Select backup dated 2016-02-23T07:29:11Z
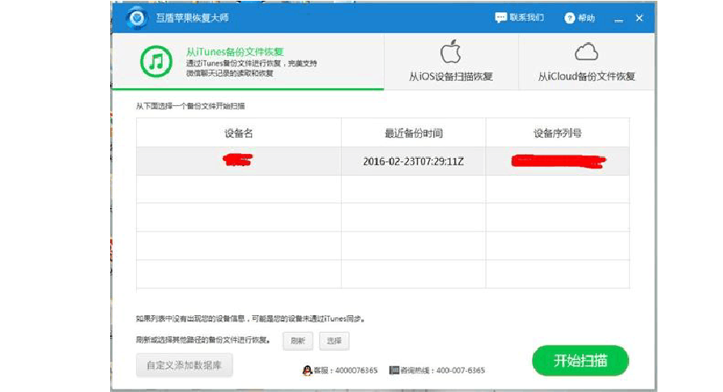This screenshot has width=723, height=392. pyautogui.click(x=383, y=161)
